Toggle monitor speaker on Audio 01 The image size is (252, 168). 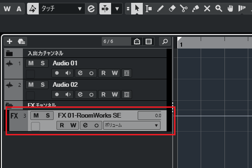pos(68,73)
